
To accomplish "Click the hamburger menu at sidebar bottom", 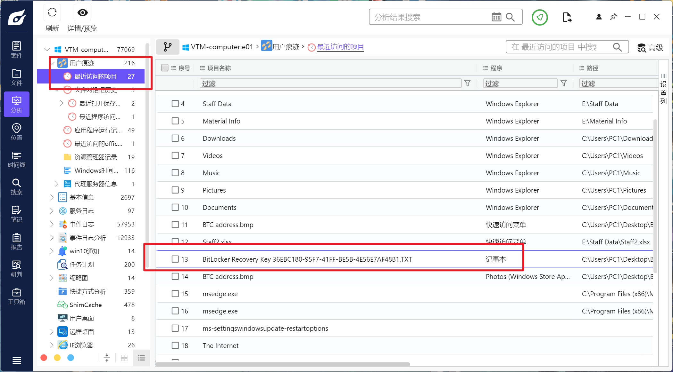I will tap(17, 360).
